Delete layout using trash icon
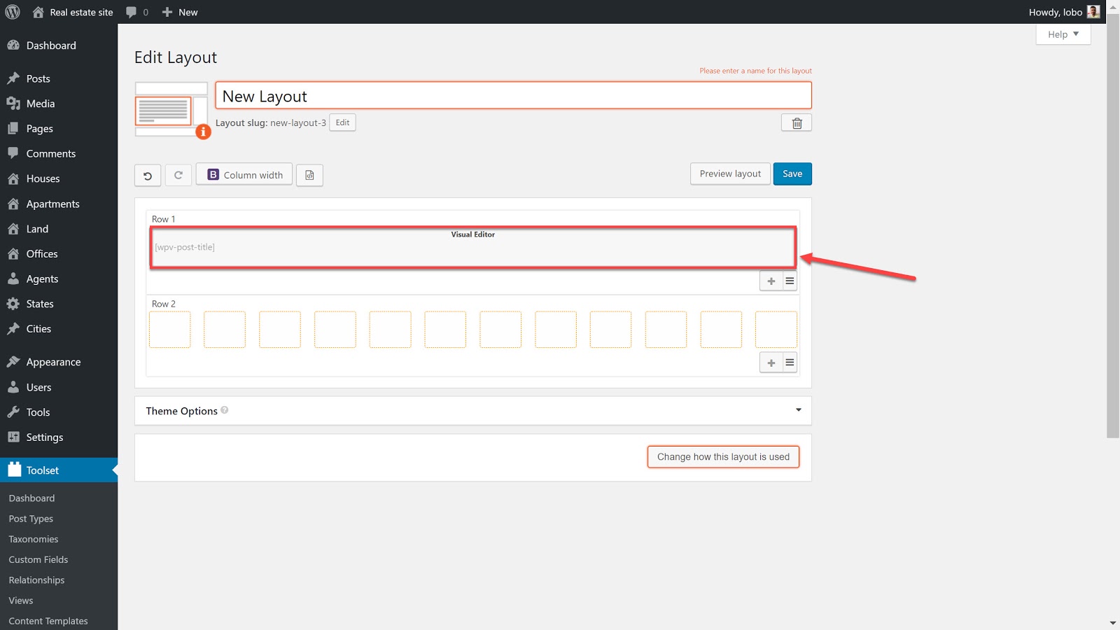This screenshot has width=1120, height=630. click(x=797, y=123)
